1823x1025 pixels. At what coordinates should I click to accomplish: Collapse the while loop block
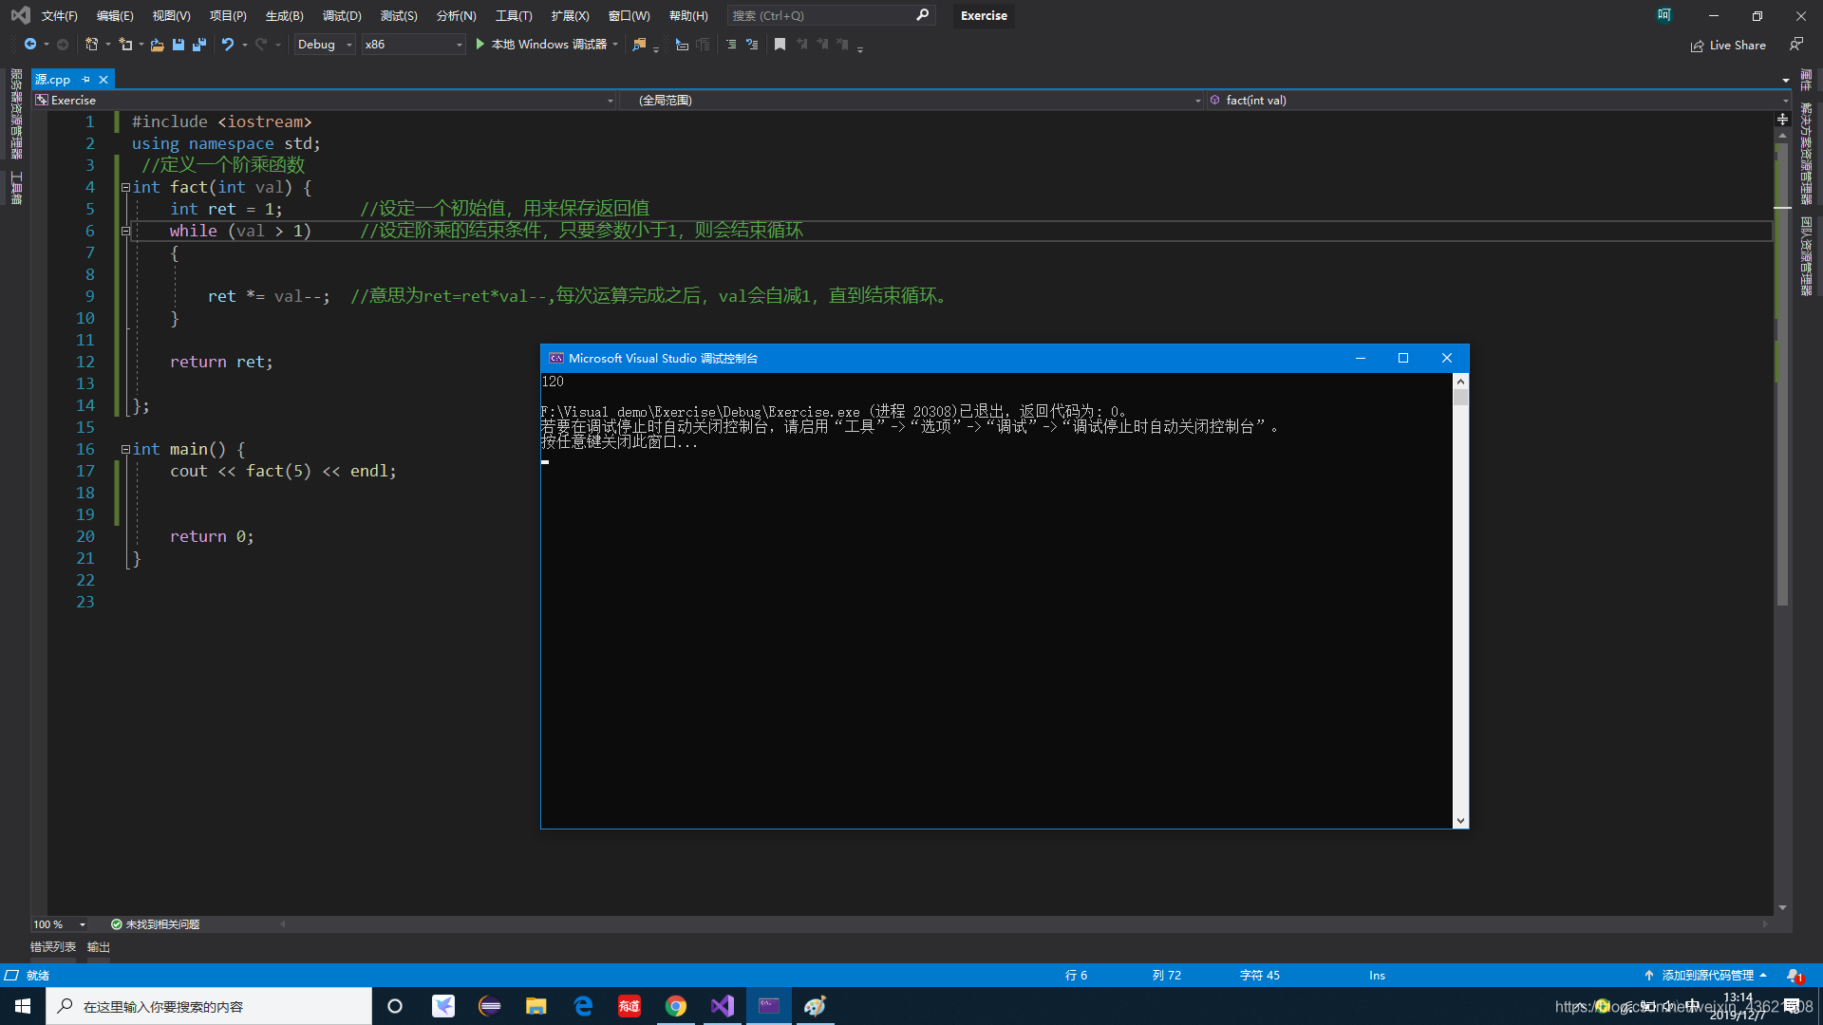click(125, 232)
